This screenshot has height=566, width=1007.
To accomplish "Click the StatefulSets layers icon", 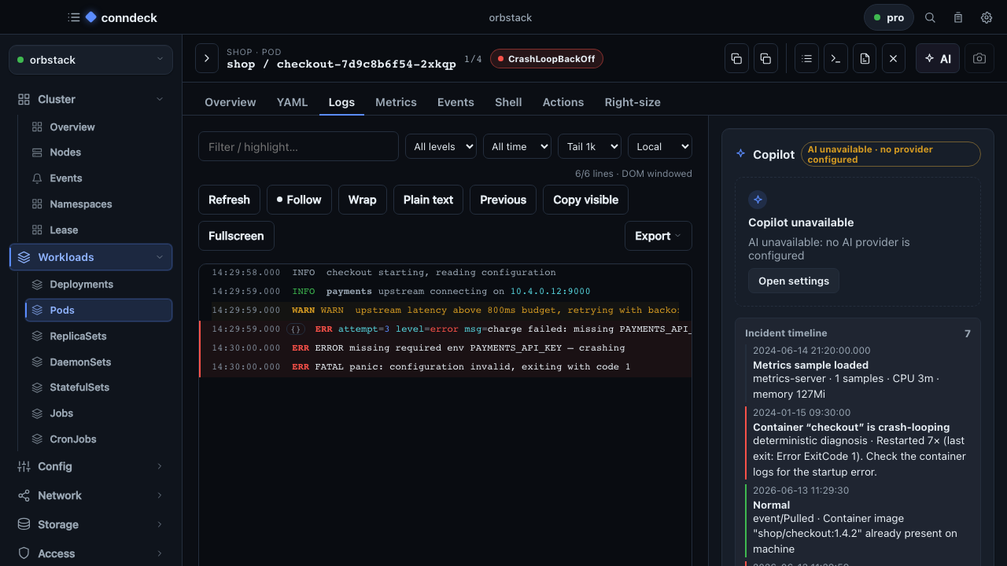I will click(x=37, y=388).
